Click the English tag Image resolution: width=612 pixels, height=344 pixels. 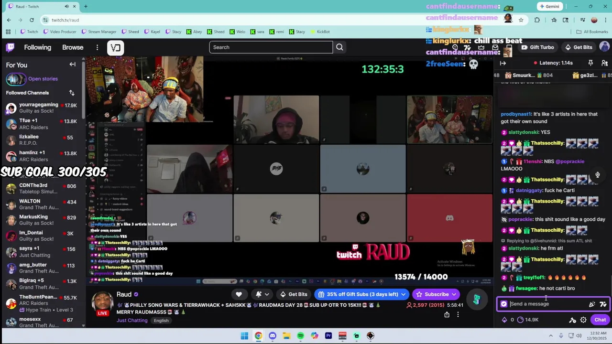161,321
